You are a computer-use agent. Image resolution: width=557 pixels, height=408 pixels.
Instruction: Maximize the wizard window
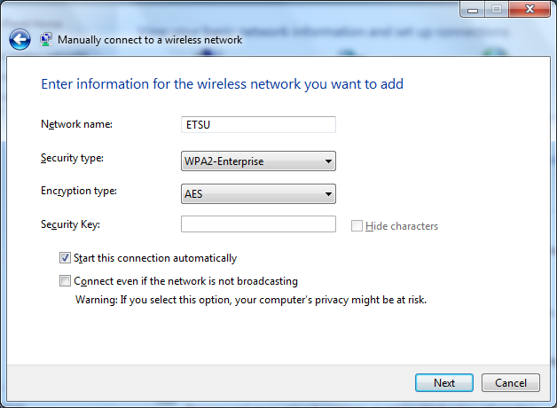point(496,9)
